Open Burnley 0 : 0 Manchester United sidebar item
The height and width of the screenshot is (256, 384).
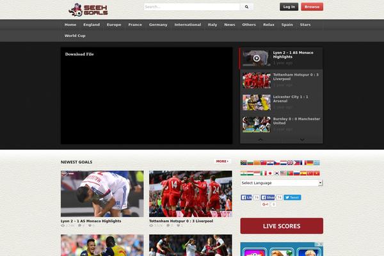[282, 124]
